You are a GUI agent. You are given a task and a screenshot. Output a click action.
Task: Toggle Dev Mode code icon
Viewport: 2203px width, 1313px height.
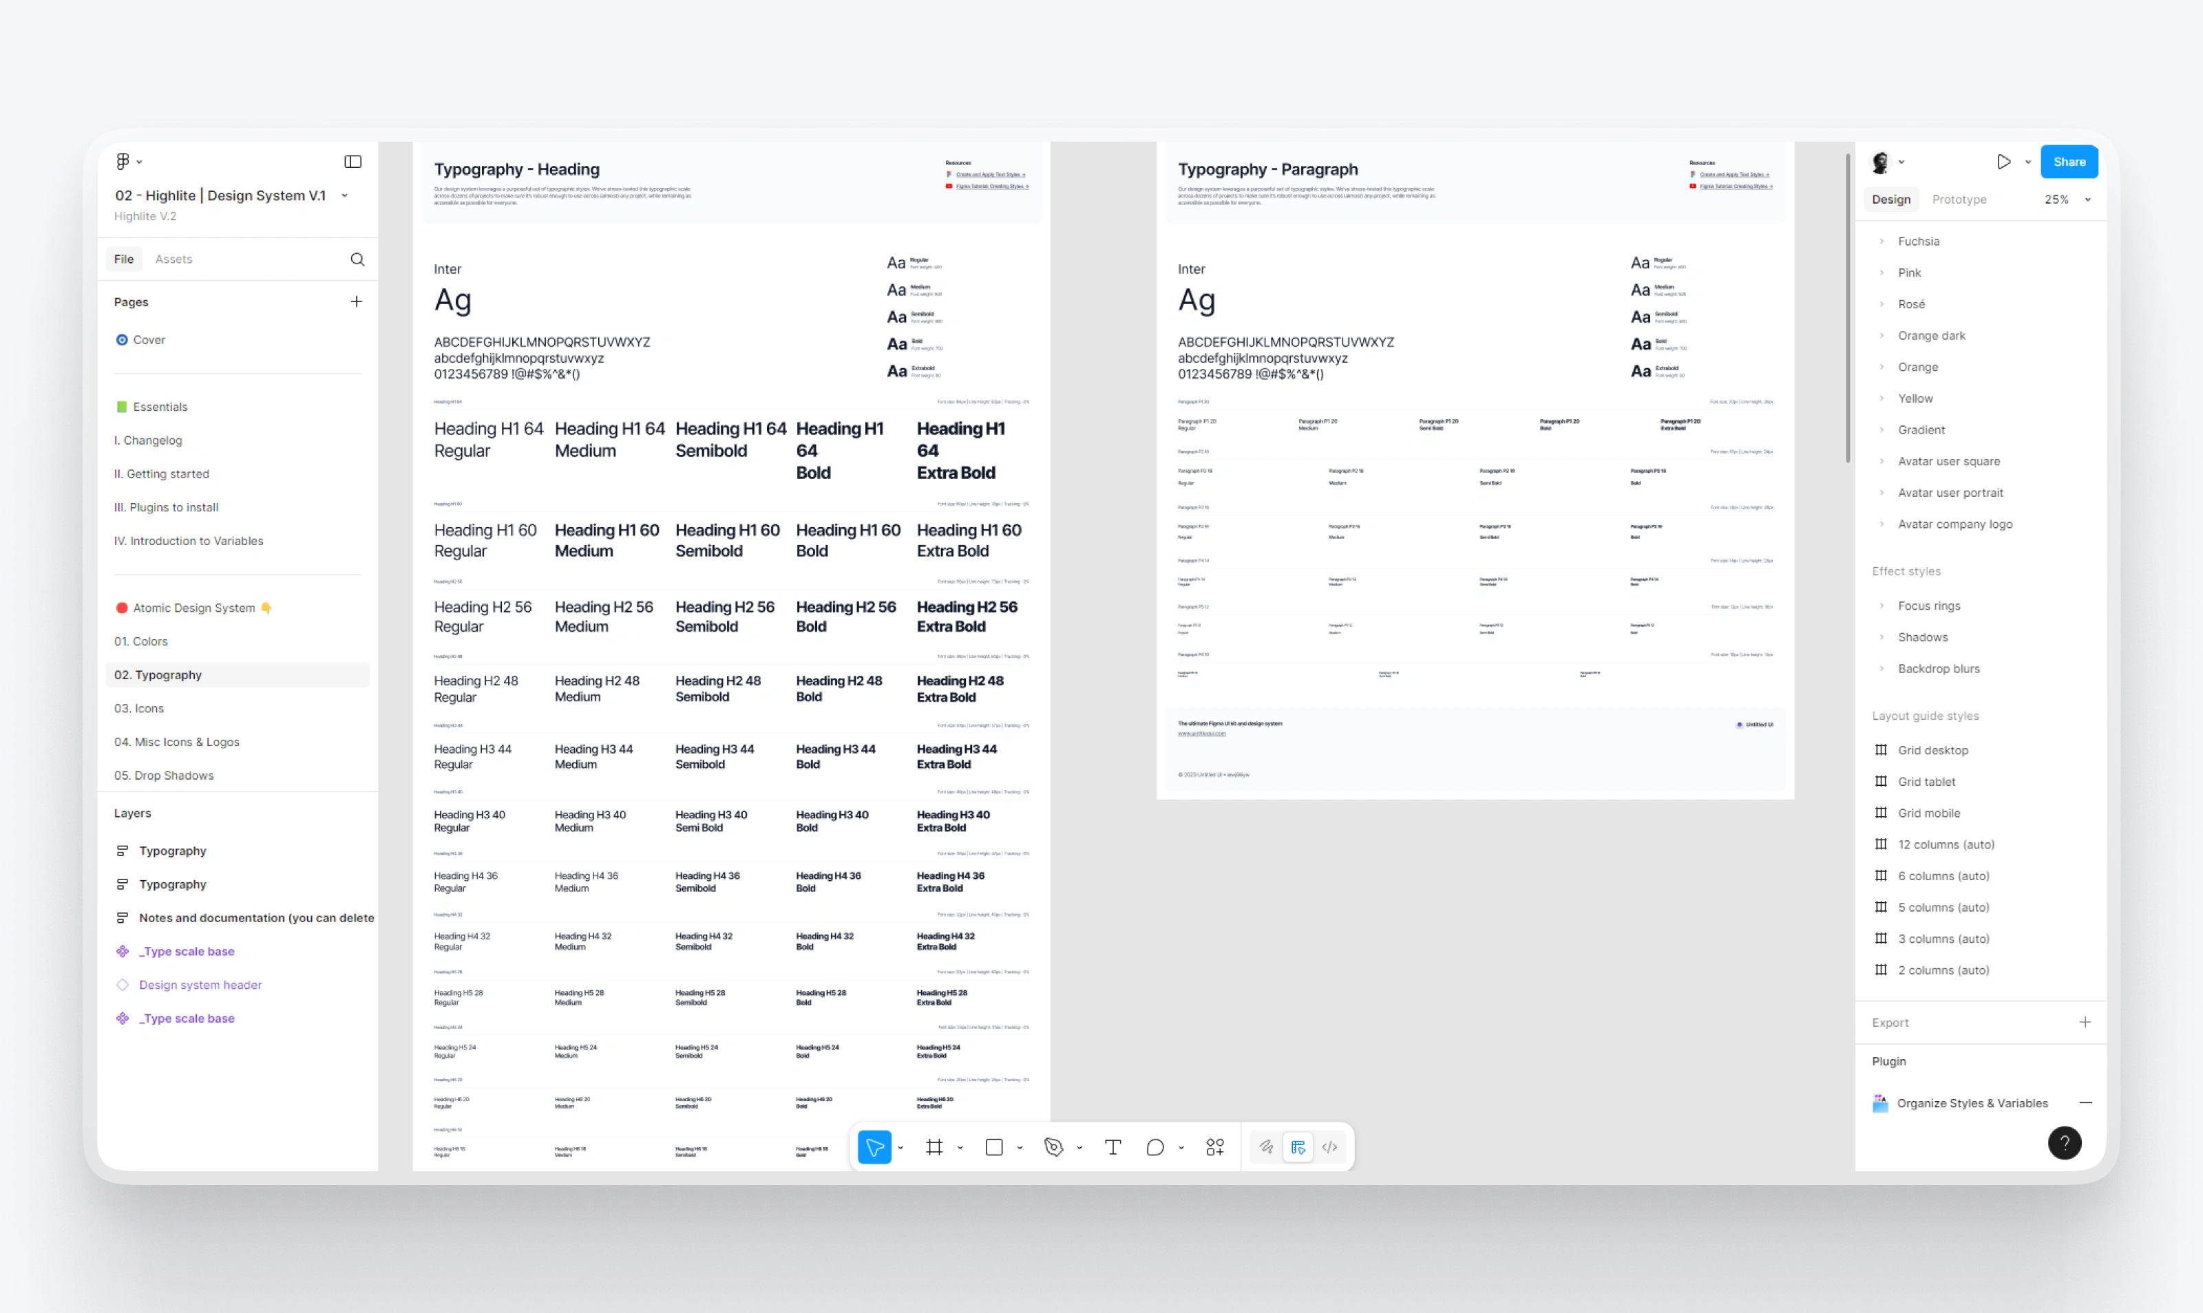tap(1329, 1146)
